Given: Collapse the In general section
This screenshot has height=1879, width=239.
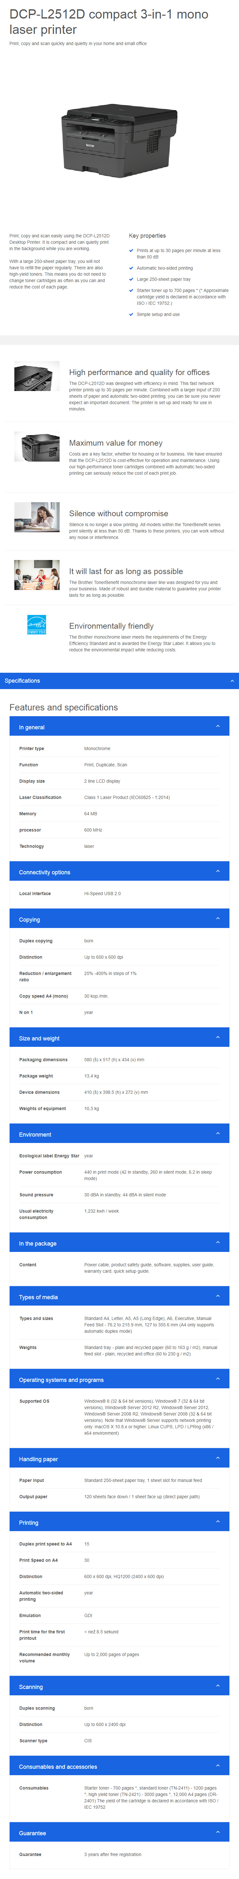Looking at the screenshot, I should pyautogui.click(x=218, y=726).
